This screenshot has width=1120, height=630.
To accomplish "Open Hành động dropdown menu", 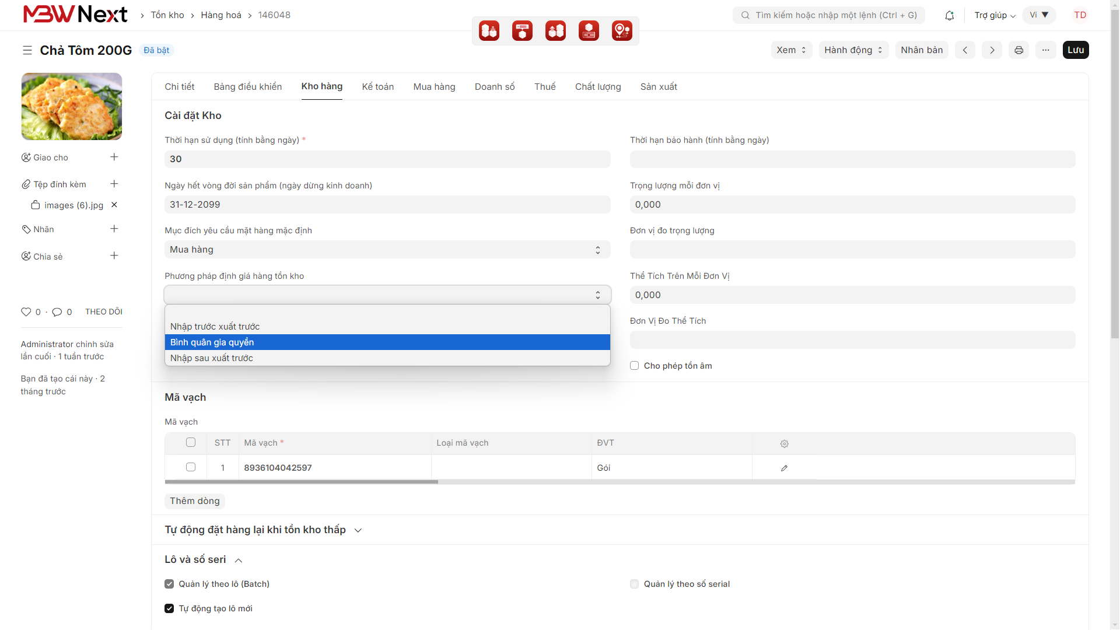I will coord(853,50).
